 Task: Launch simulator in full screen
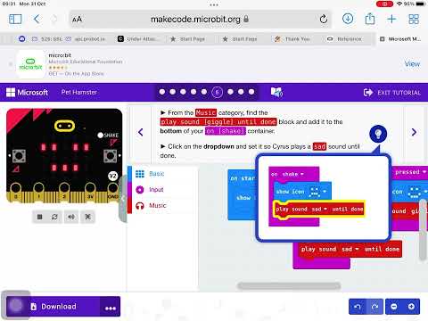click(x=87, y=217)
